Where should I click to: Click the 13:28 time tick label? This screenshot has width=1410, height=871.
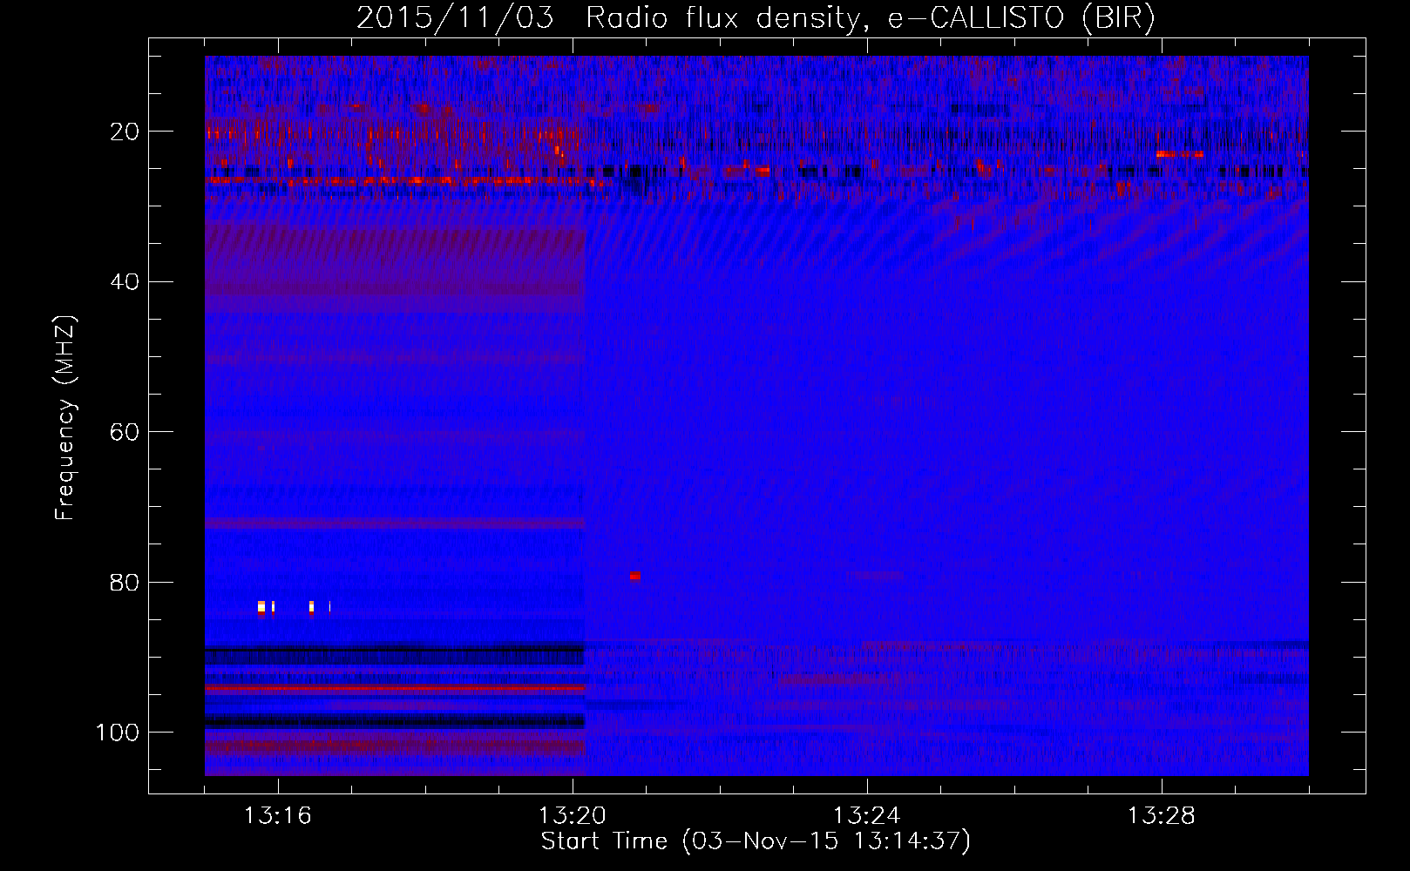click(1161, 816)
